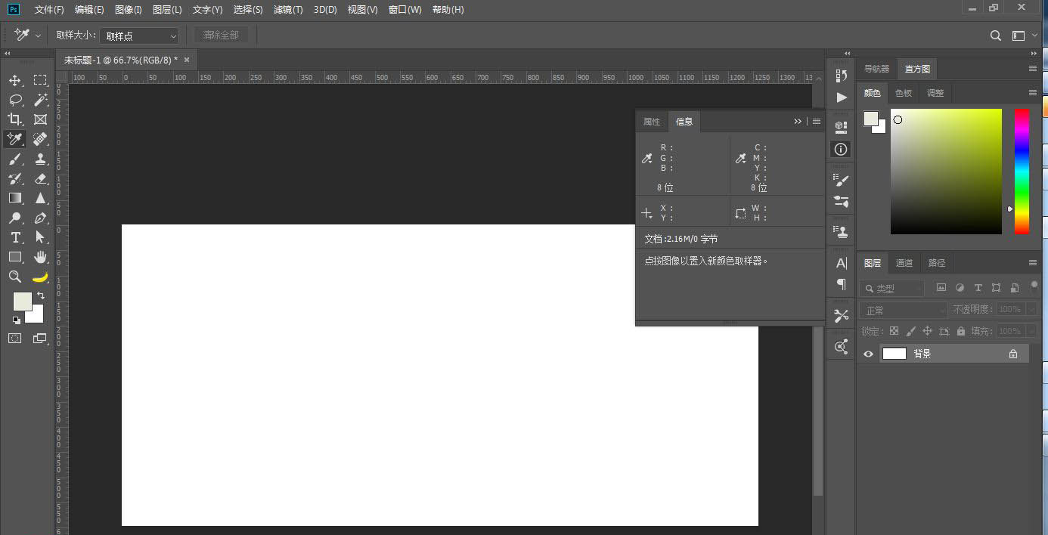
Task: Select the Gradient tool
Action: (x=15, y=198)
